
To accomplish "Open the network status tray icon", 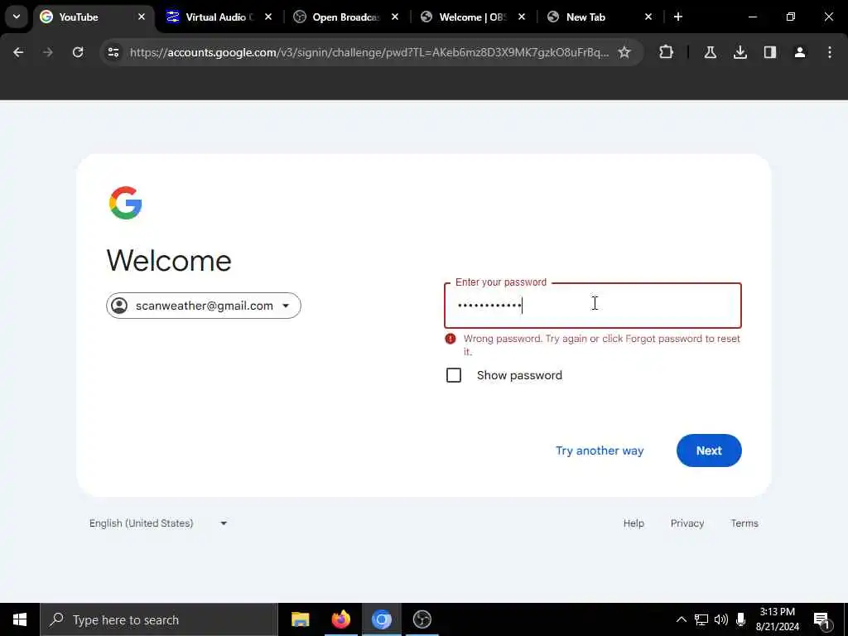I will [x=701, y=619].
